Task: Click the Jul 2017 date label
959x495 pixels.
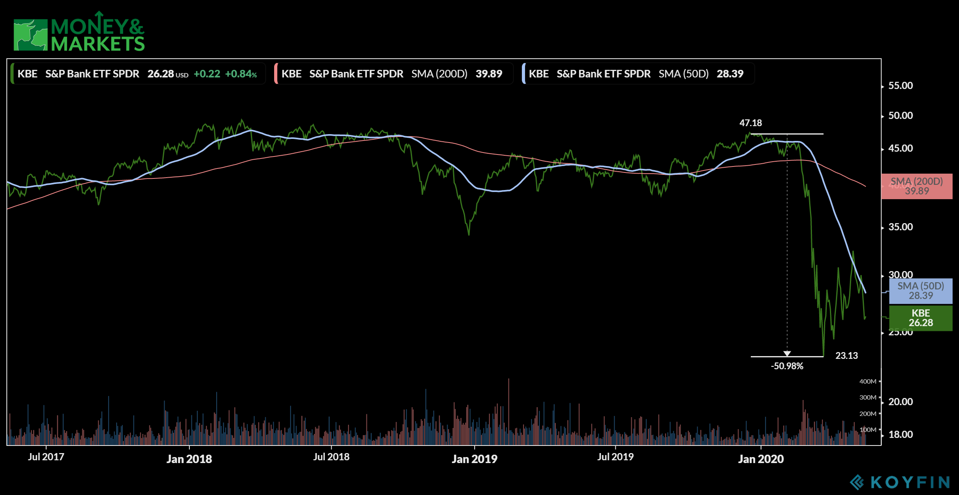Action: coord(46,457)
